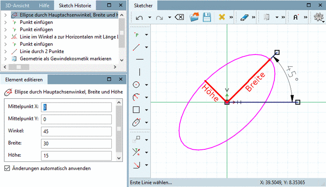Image resolution: width=326 pixels, height=187 pixels.
Task: Click the grayed move/copy tool icon
Action: (136, 139)
